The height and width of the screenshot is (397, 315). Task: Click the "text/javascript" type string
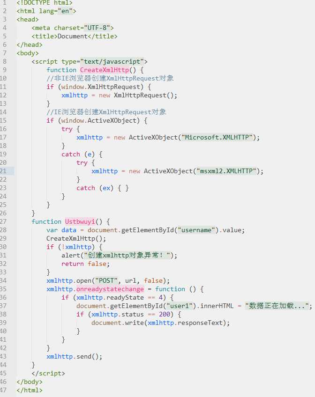coord(112,61)
